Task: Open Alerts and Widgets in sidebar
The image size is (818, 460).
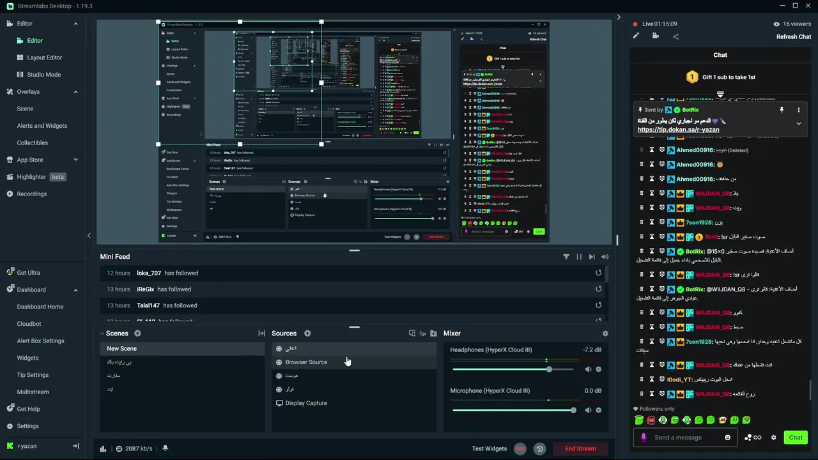Action: click(x=42, y=126)
